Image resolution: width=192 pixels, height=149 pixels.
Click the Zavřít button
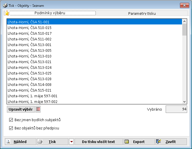coord(171,142)
